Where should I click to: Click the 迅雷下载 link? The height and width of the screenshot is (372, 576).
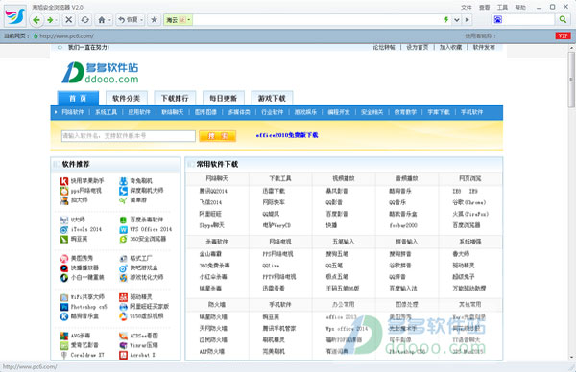[x=274, y=191]
